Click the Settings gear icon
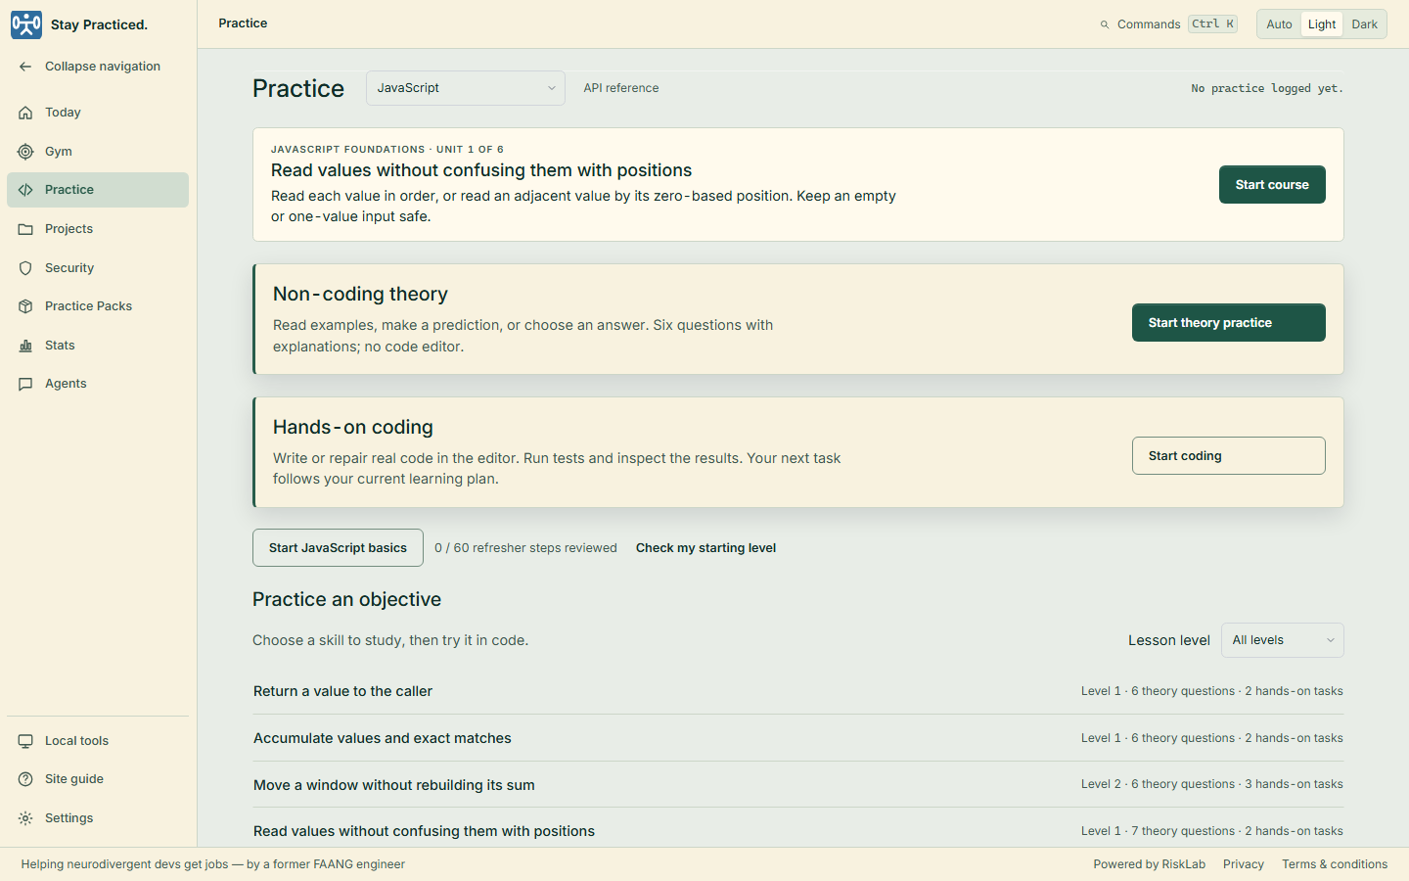Screen dimensions: 1409x881 pyautogui.click(x=25, y=818)
